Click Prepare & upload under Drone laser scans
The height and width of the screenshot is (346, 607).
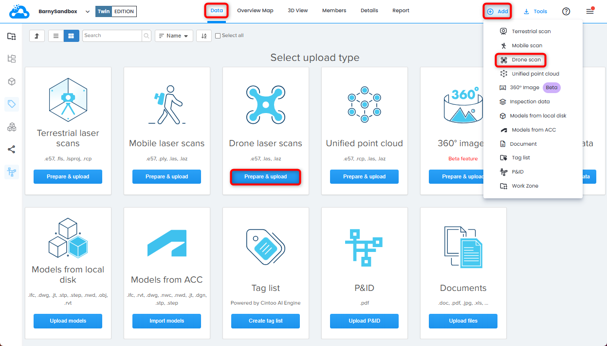coord(266,177)
